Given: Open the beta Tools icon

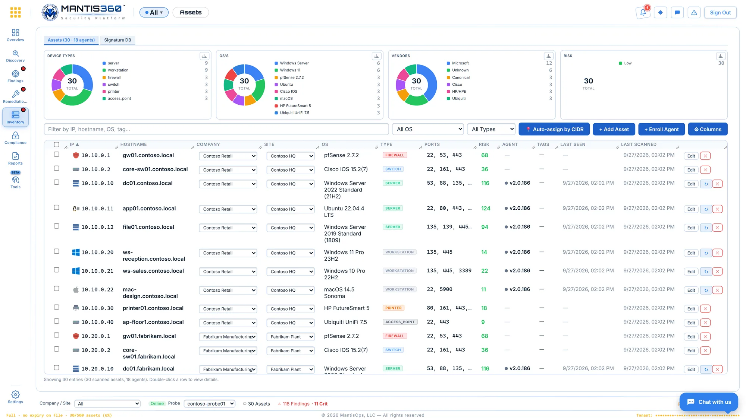Looking at the screenshot, I should 15,180.
